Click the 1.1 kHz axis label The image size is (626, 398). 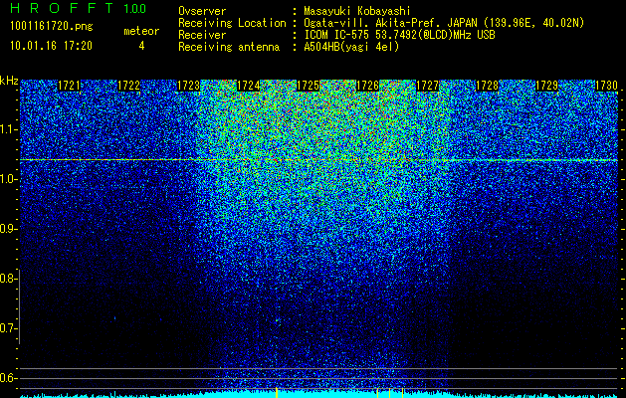(x=8, y=129)
